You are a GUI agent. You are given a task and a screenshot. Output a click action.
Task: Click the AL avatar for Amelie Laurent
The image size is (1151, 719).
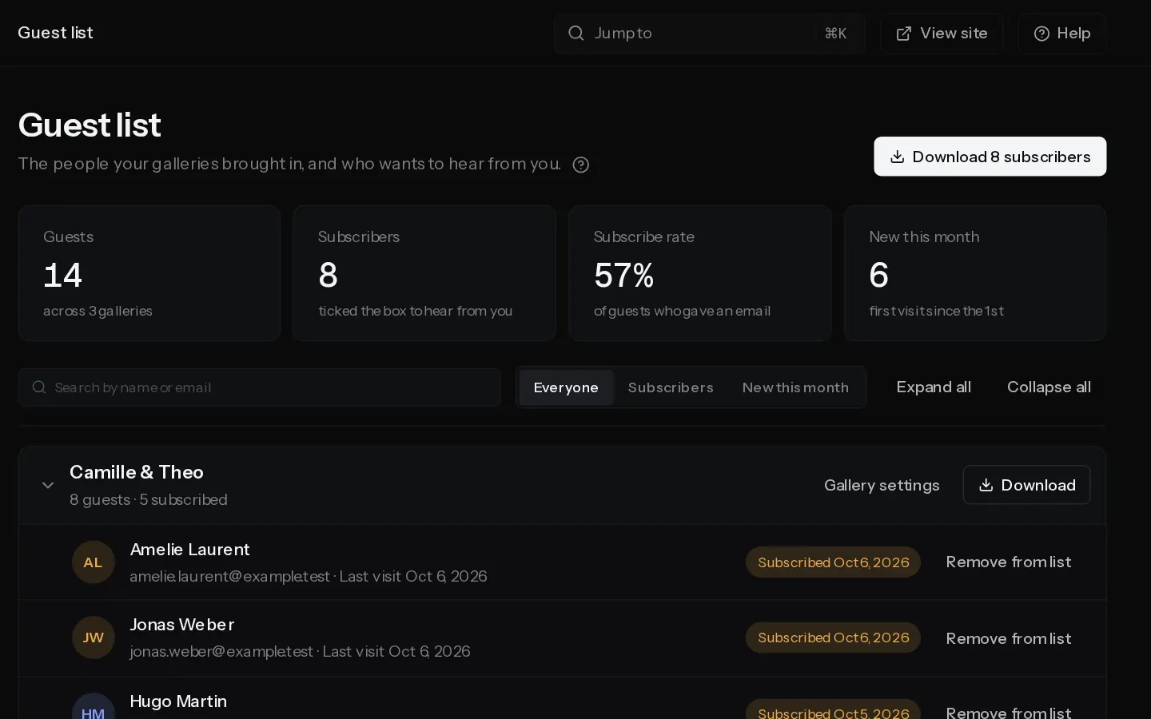pyautogui.click(x=94, y=562)
